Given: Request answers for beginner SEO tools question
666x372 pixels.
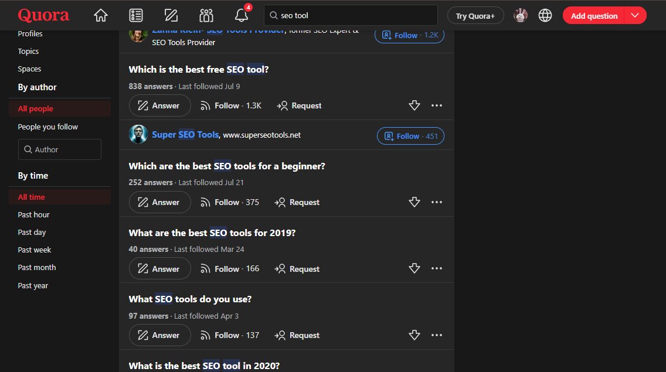Looking at the screenshot, I should click(x=297, y=202).
